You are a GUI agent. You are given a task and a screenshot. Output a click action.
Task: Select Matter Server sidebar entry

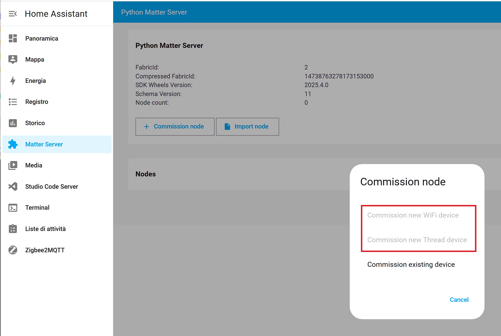point(57,144)
